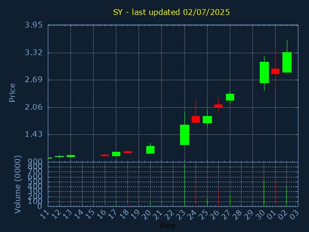Click the day label 21 on x-axis
Image resolution: width=309 pixels, height=232 pixels.
pos(158,215)
